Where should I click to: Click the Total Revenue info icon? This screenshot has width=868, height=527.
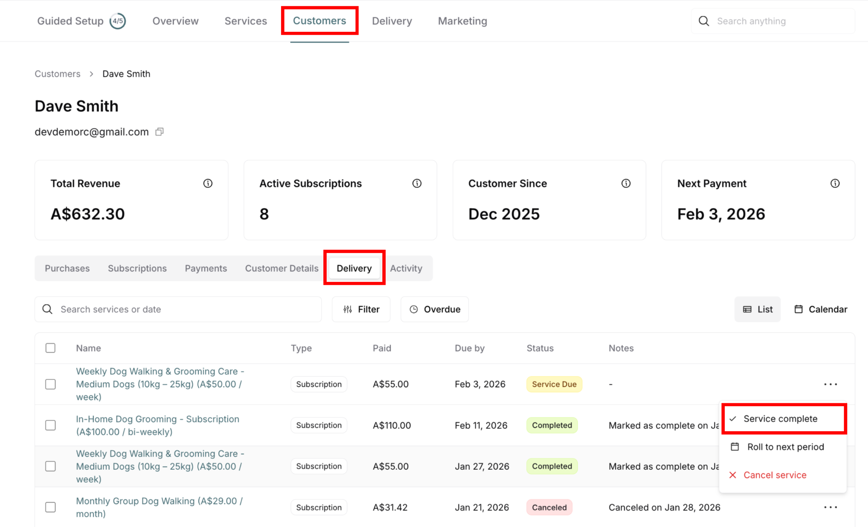pos(208,183)
